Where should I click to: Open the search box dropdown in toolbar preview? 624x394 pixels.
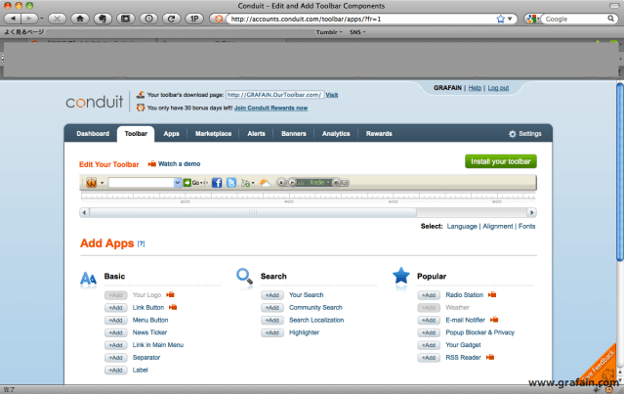click(177, 183)
